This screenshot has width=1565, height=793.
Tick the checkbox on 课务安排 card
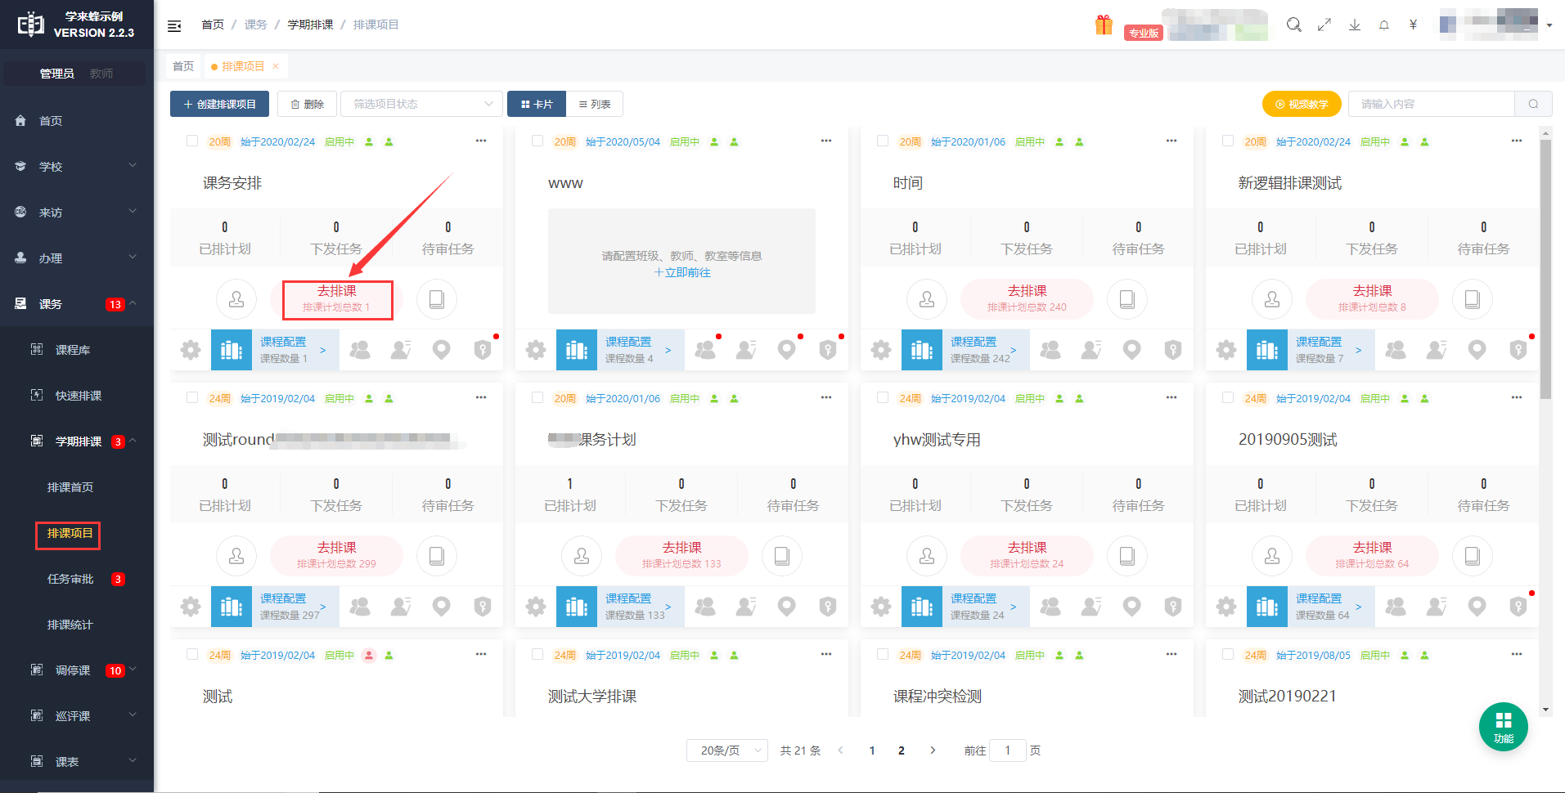click(x=192, y=141)
